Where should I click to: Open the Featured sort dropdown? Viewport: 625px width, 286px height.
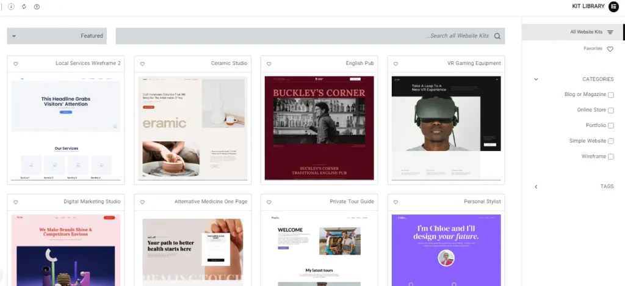click(57, 36)
